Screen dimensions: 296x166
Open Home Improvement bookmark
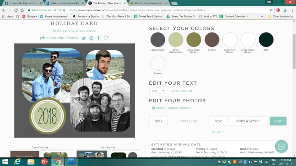tap(54, 17)
